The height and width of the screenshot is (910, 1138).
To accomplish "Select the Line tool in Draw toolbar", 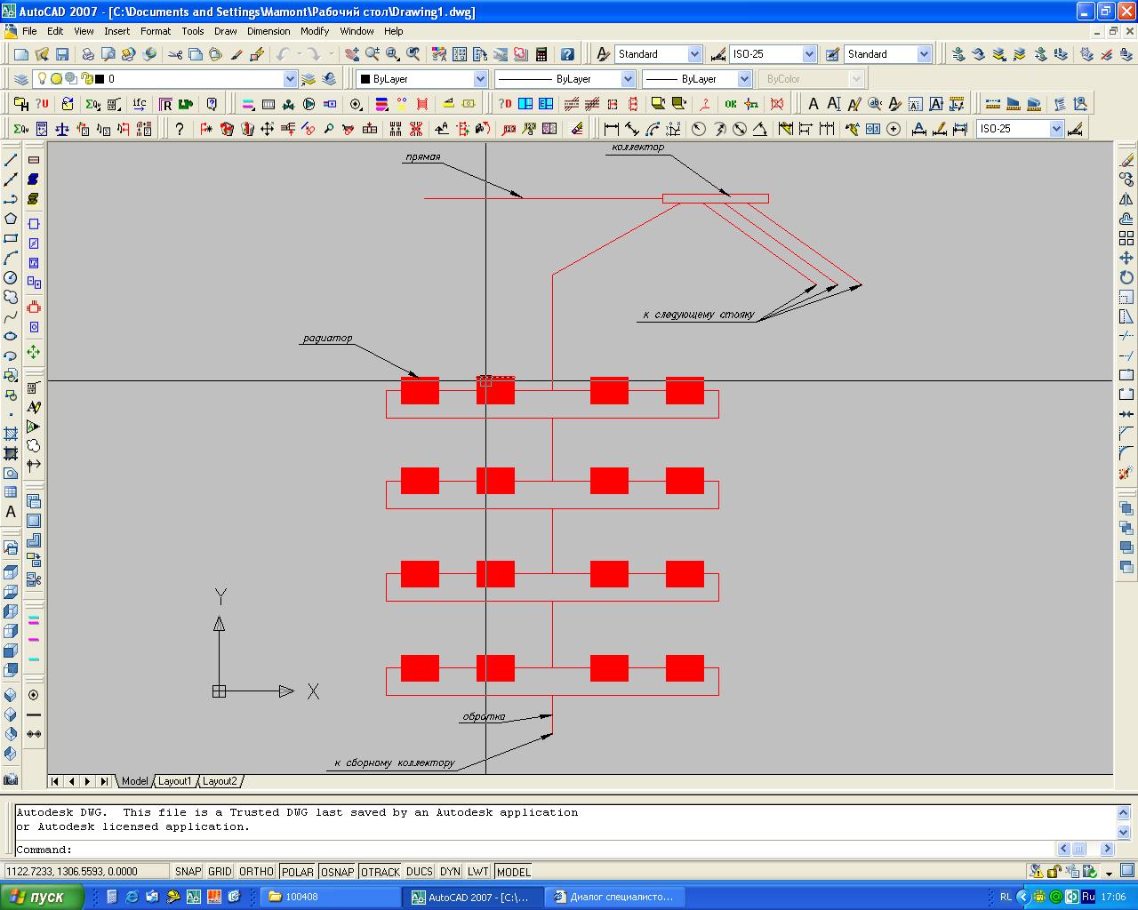I will pyautogui.click(x=11, y=160).
